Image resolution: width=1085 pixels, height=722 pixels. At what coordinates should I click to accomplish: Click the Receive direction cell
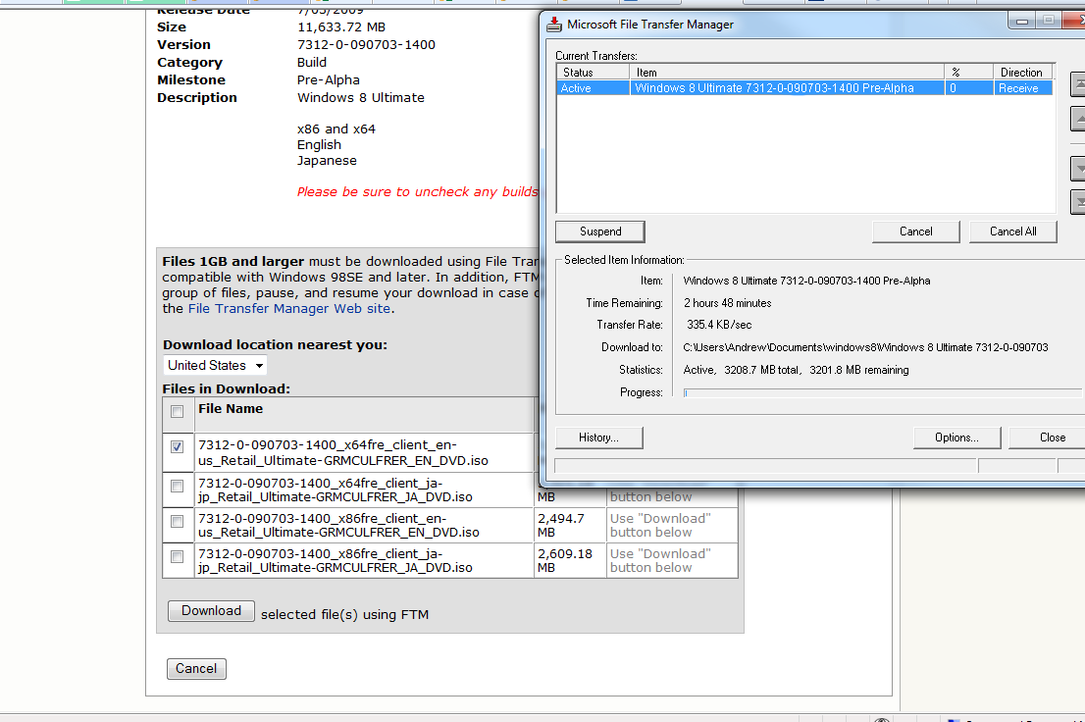click(x=1023, y=88)
